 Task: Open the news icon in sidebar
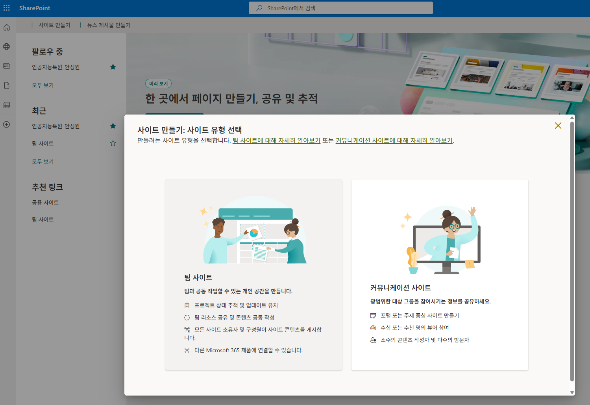(7, 66)
